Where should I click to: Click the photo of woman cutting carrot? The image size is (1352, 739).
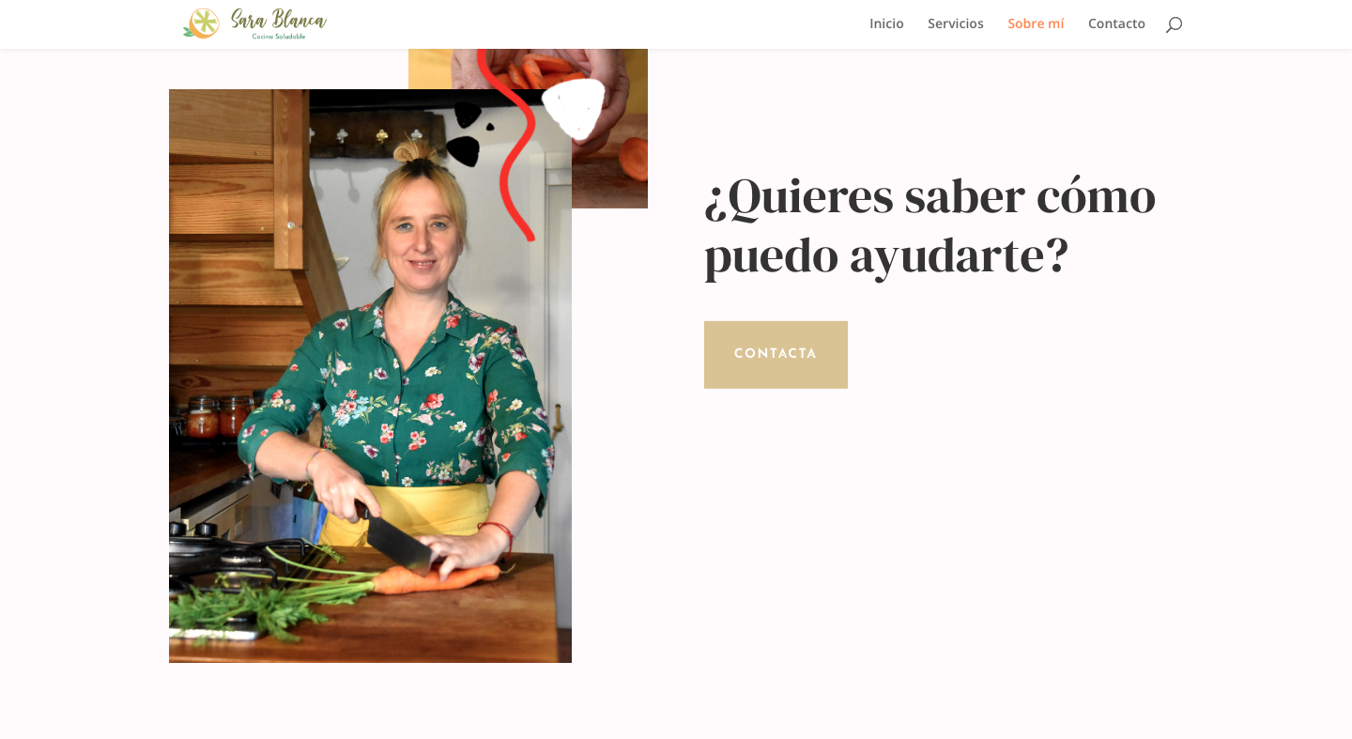pos(370,376)
